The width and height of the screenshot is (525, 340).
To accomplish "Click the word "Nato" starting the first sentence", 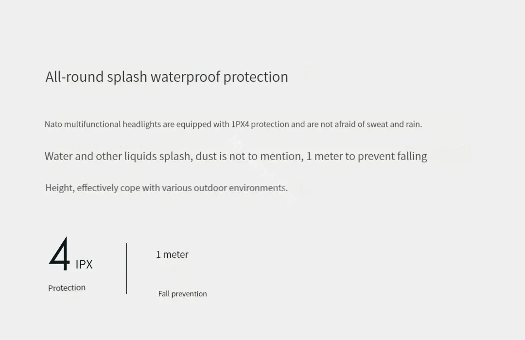I will click(53, 124).
